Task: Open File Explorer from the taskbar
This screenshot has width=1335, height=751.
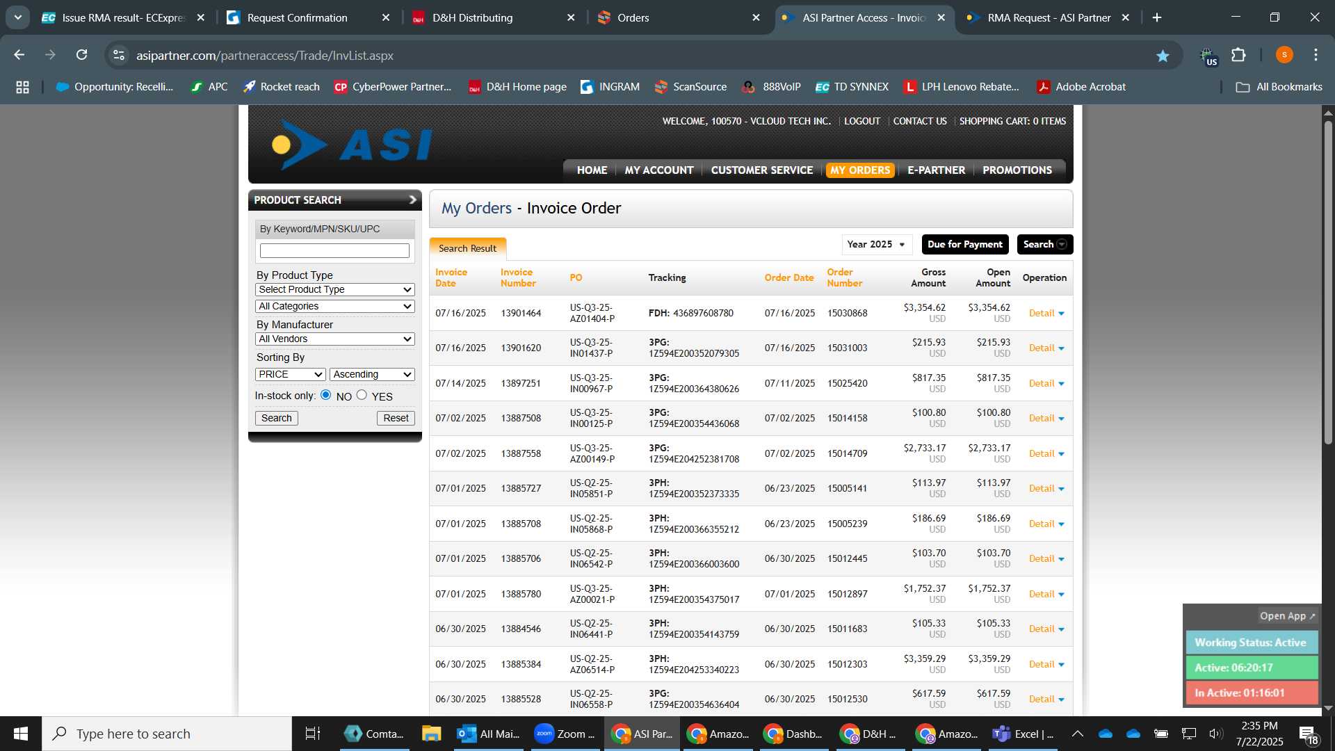Action: 431,734
